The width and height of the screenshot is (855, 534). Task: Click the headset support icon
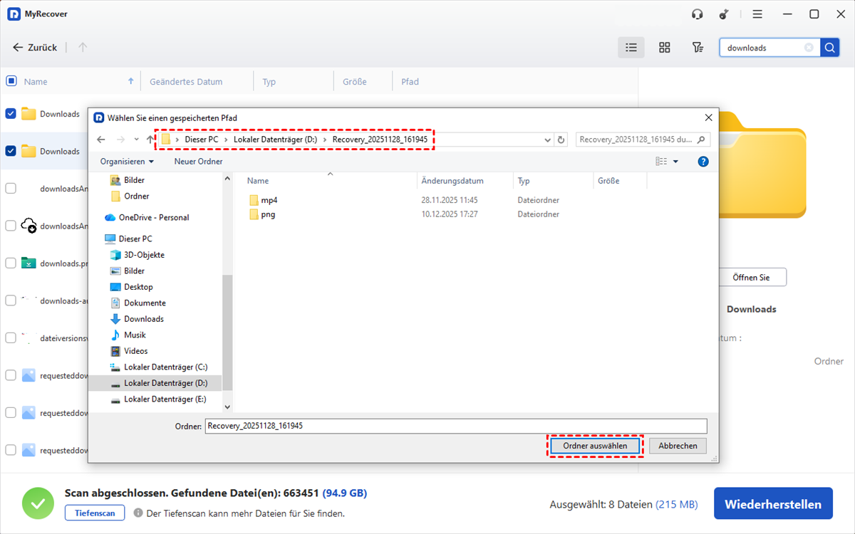tap(698, 14)
